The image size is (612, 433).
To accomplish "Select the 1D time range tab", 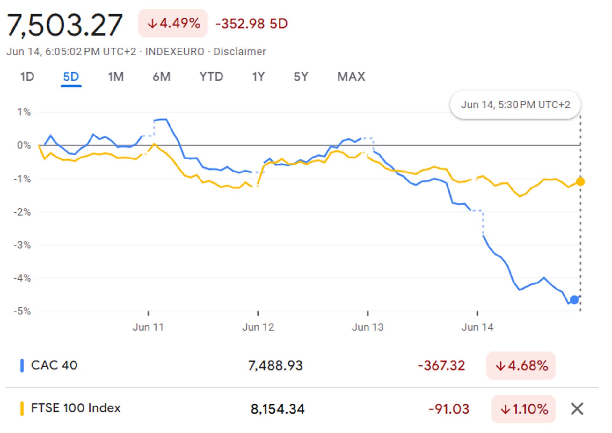I will [x=27, y=77].
